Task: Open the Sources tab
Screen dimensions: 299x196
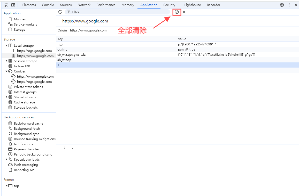Action: tap(66, 5)
